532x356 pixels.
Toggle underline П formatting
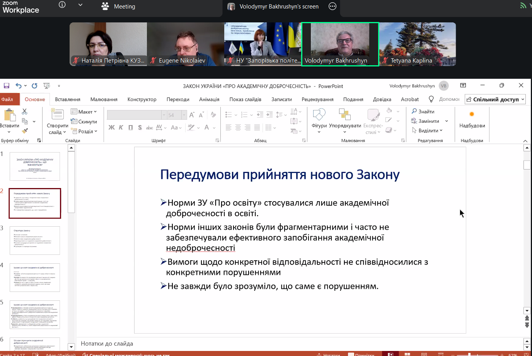click(x=130, y=127)
